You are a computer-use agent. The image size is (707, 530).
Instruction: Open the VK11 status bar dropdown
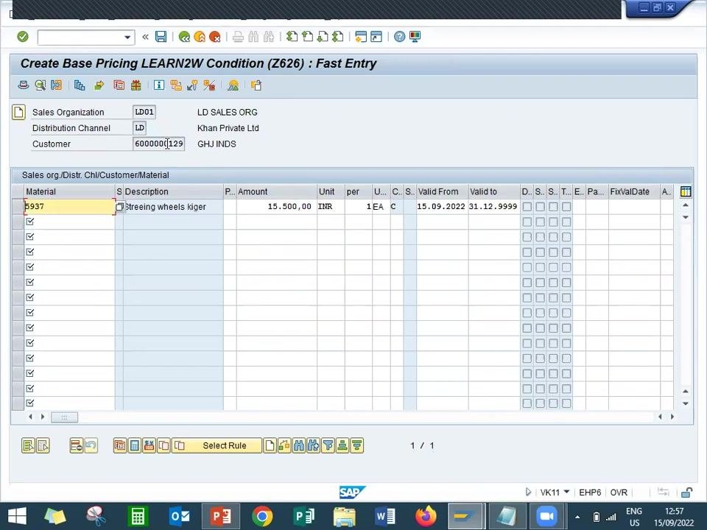coord(567,492)
